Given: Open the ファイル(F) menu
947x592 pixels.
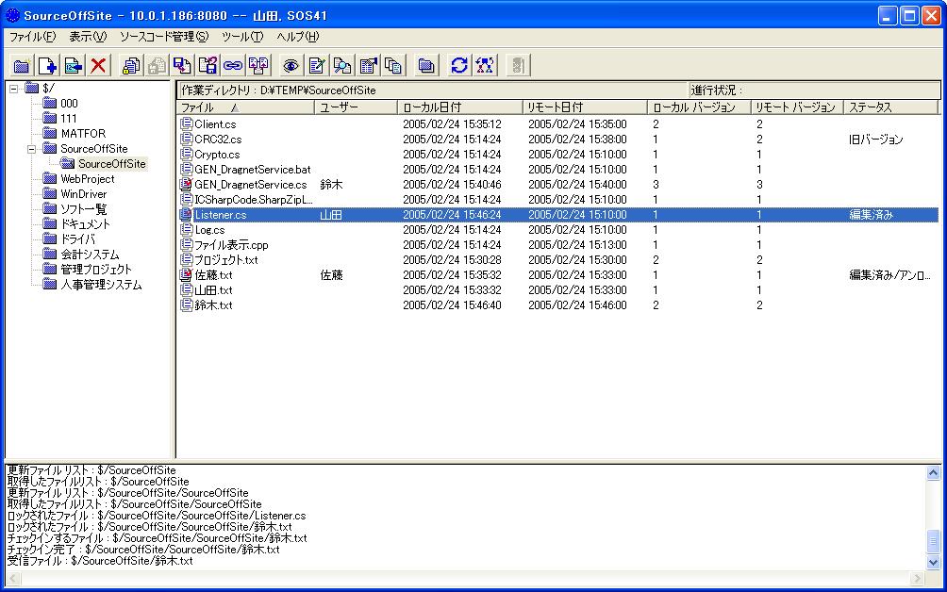Looking at the screenshot, I should pyautogui.click(x=33, y=37).
